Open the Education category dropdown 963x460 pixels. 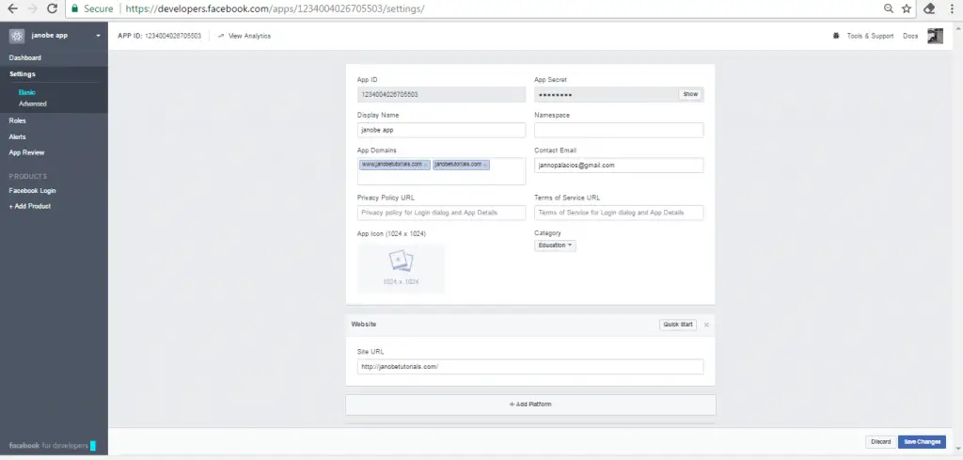click(555, 246)
